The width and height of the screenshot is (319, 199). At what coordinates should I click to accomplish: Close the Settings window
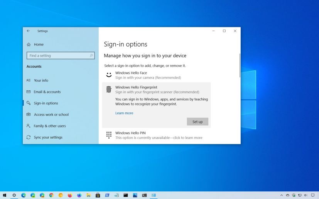pyautogui.click(x=235, y=31)
